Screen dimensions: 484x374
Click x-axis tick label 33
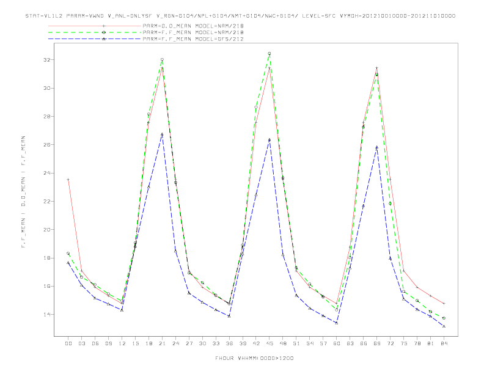click(216, 343)
